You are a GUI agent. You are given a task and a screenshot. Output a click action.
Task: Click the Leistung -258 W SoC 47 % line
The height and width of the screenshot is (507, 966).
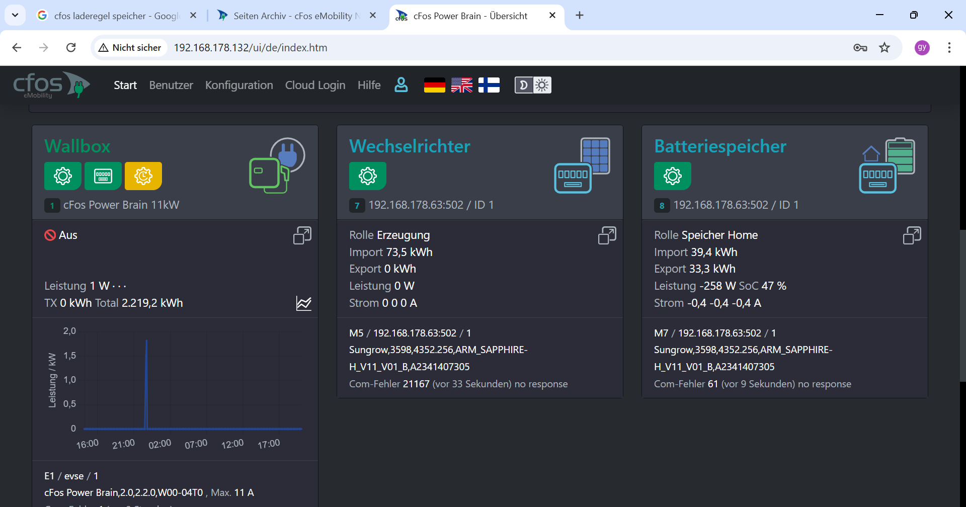click(720, 286)
